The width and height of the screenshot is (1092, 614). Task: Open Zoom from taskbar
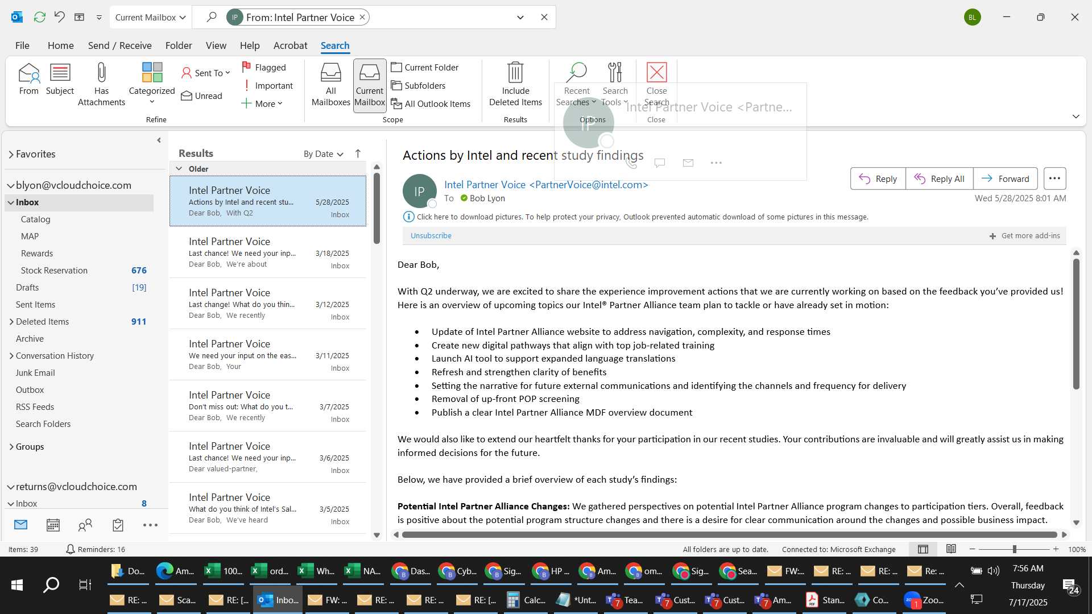click(924, 600)
